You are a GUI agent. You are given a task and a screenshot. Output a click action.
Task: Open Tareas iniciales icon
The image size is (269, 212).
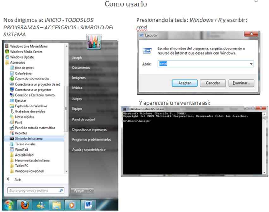click(x=12, y=144)
